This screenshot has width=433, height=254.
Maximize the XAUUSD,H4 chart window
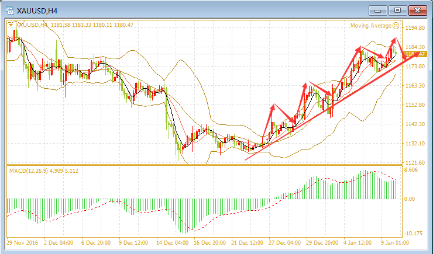397,11
